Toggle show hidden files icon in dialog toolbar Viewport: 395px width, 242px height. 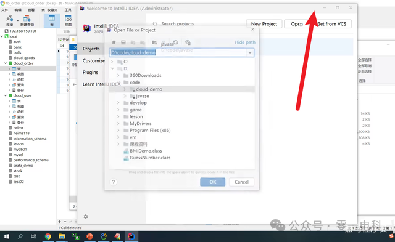click(188, 42)
